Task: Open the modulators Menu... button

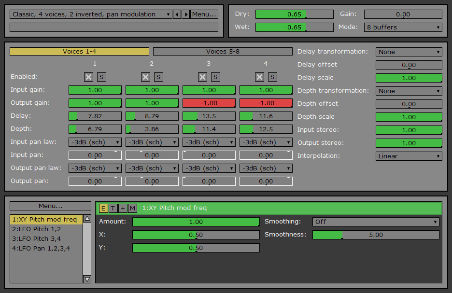Action: tap(50, 206)
